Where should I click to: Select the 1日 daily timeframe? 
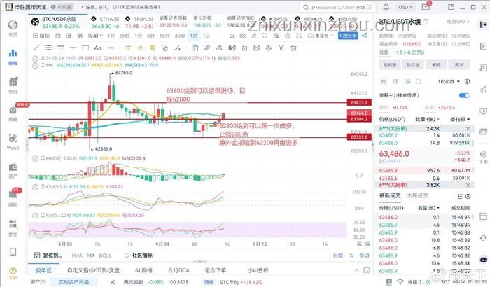coord(206,36)
